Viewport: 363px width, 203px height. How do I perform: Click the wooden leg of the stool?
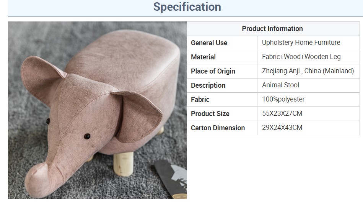coord(124,164)
